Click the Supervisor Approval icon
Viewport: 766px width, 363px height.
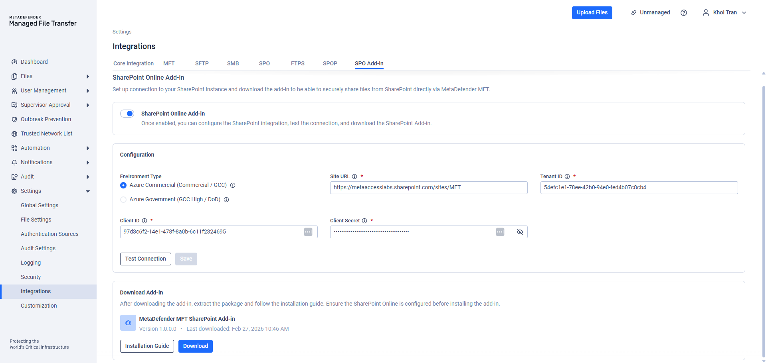click(14, 105)
